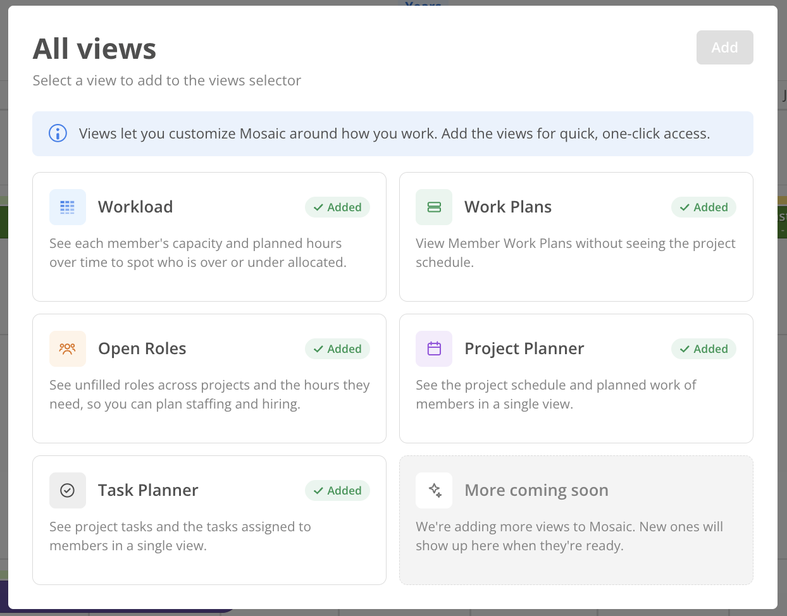The height and width of the screenshot is (616, 787).
Task: Click the Added badge on Task Planner card
Action: (x=337, y=490)
